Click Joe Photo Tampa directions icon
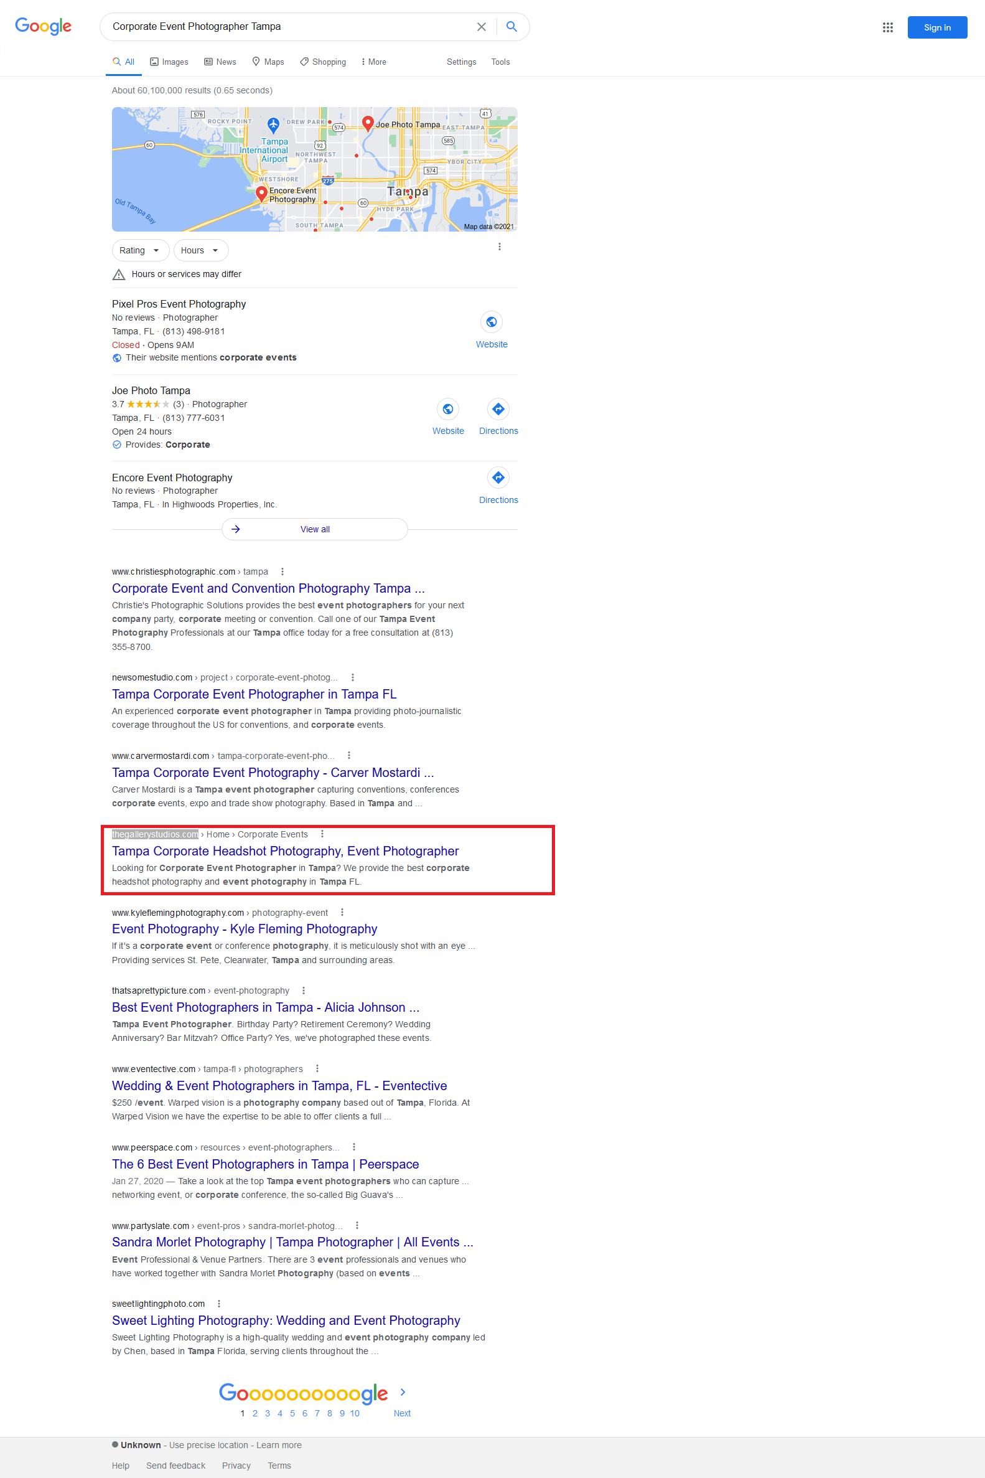This screenshot has height=1478, width=985. pos(498,409)
